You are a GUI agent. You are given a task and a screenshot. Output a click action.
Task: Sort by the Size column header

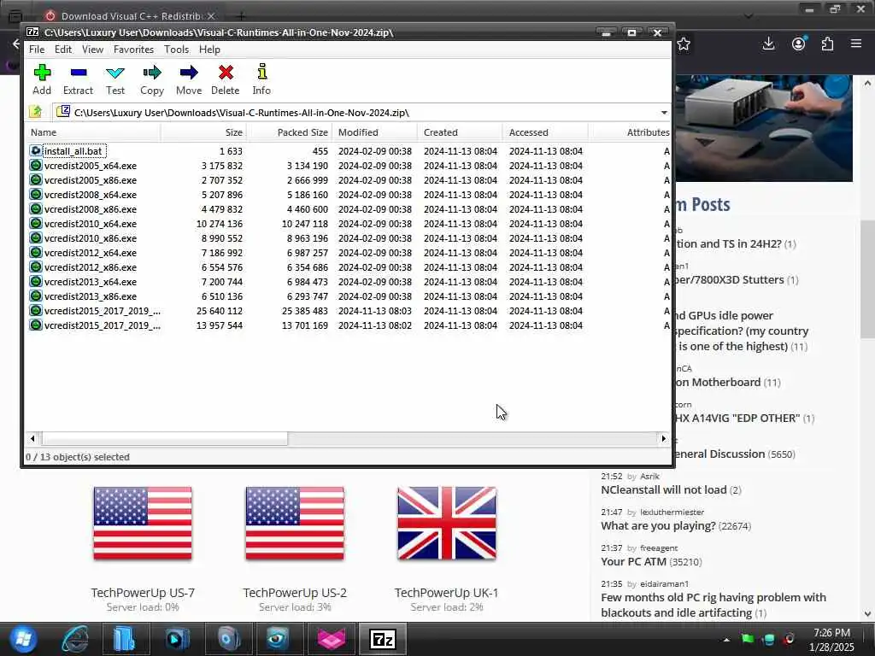[203, 132]
